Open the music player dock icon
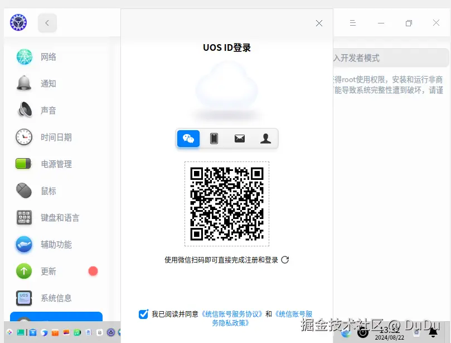 (x=77, y=332)
